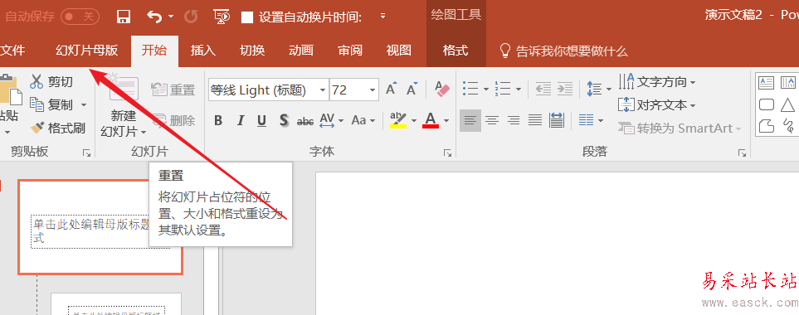Increase list indent level icon
This screenshot has width=799, height=315.
click(564, 89)
